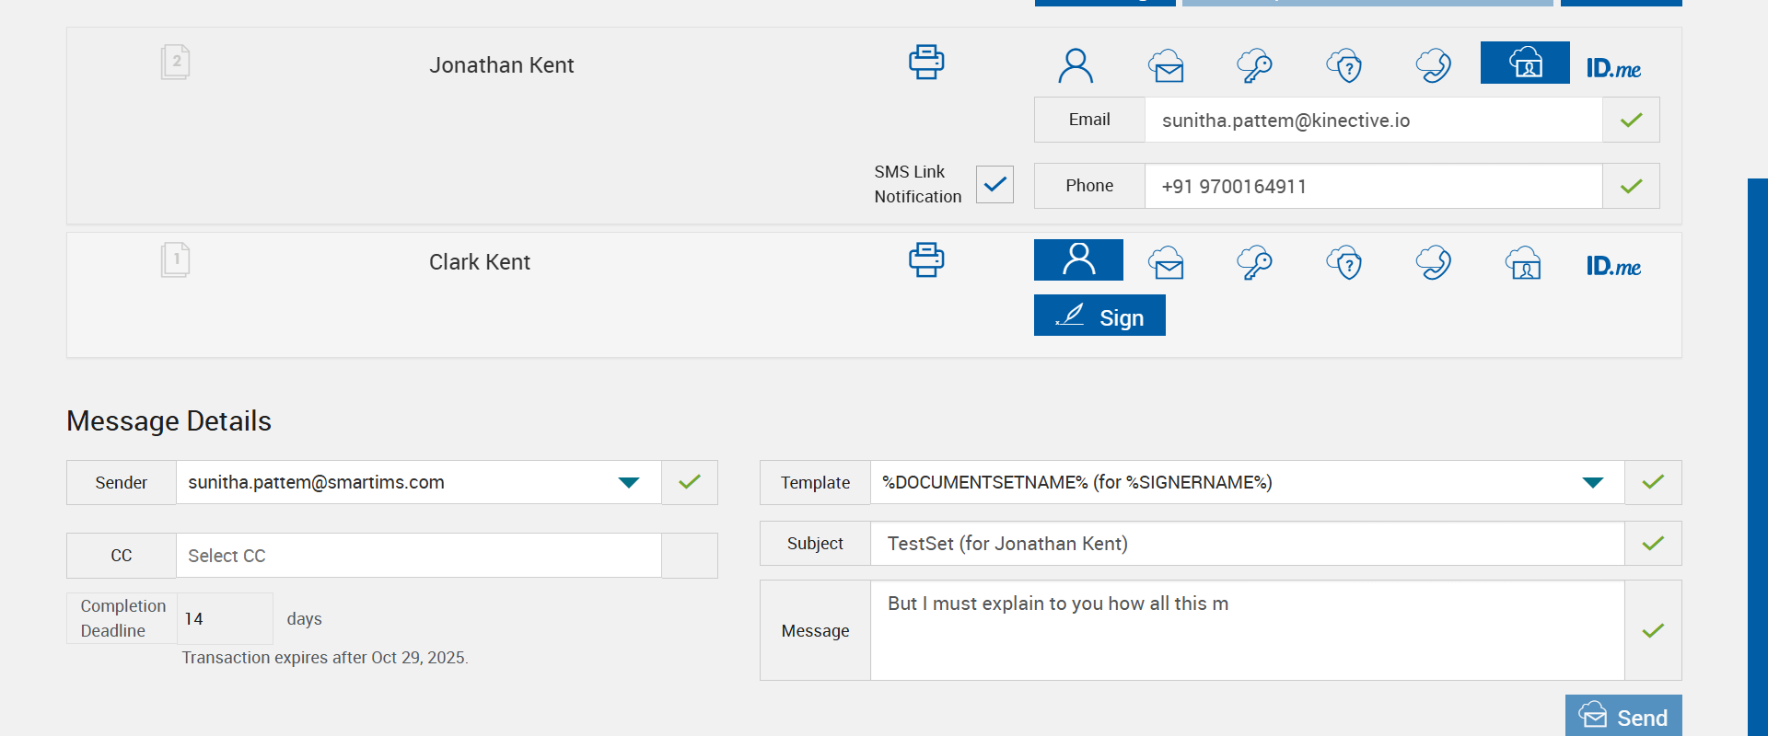Click the Completion Deadline days field
Viewport: 1768px width, 736px height.
click(224, 619)
